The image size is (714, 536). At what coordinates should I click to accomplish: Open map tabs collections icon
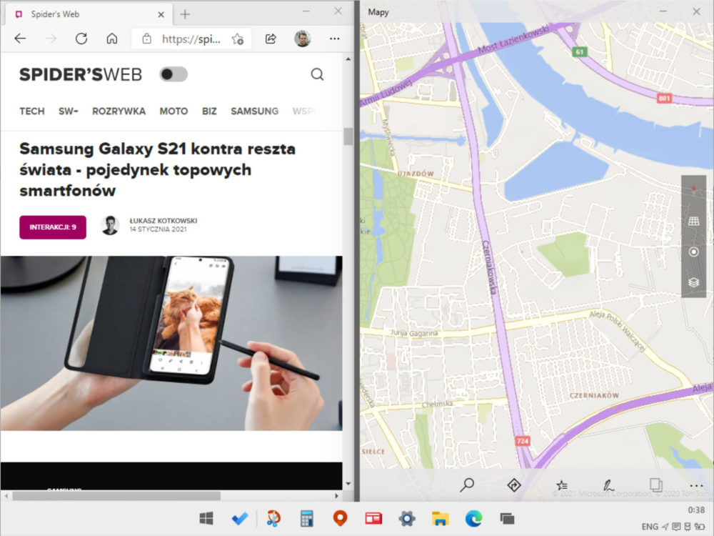click(x=655, y=485)
